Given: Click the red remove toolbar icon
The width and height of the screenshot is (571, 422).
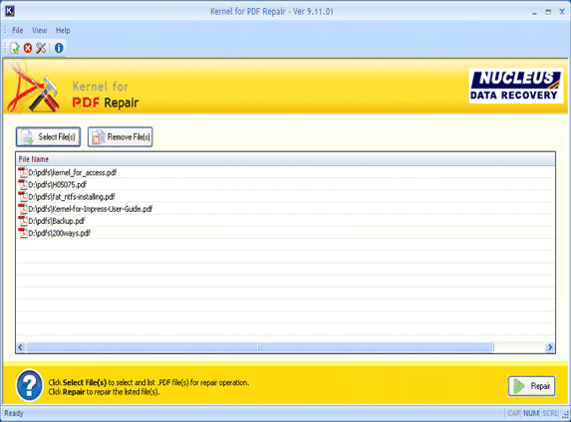Looking at the screenshot, I should 28,48.
